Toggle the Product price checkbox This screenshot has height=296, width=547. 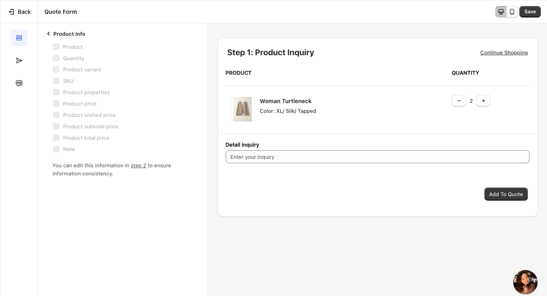tap(56, 104)
